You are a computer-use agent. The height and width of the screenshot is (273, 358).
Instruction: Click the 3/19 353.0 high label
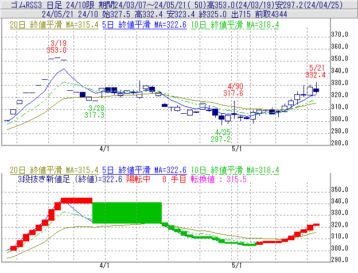[57, 47]
